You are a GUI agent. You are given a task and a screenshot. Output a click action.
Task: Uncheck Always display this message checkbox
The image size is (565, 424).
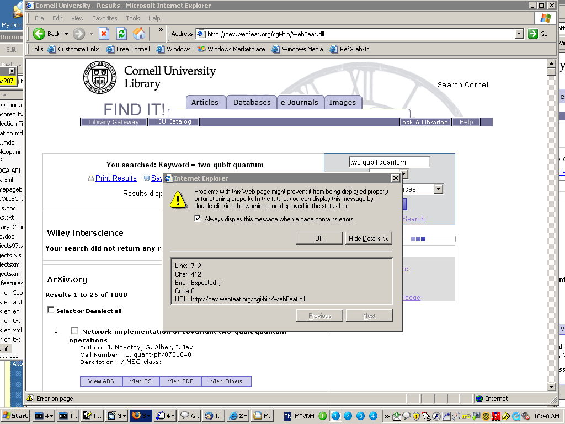(x=198, y=219)
